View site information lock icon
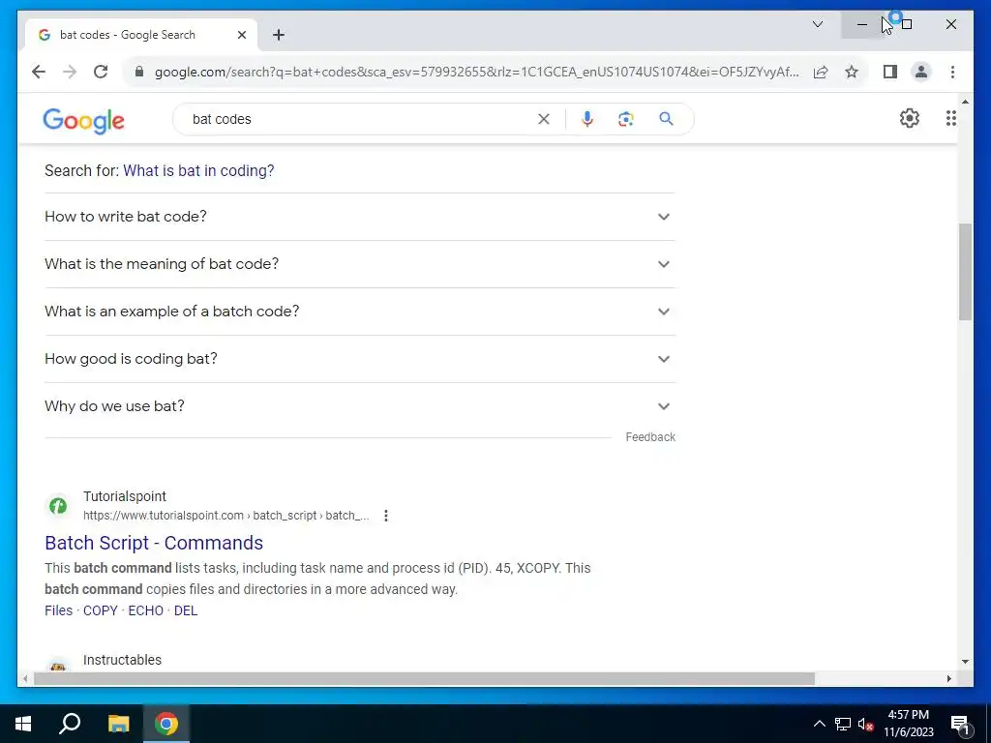991x743 pixels. 139,72
